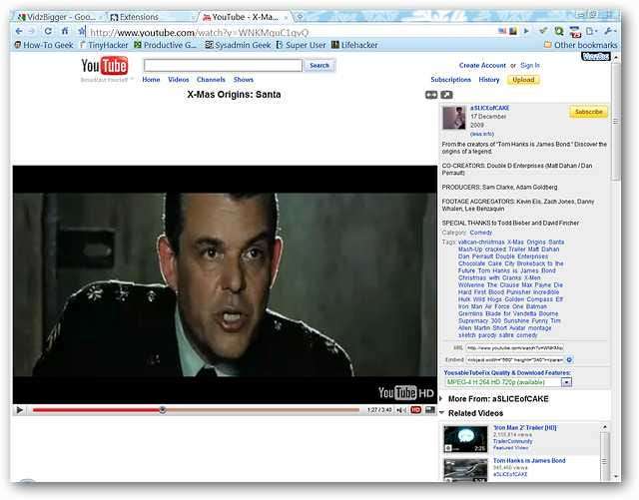639x500 pixels.
Task: Open the History link
Action: [x=489, y=80]
